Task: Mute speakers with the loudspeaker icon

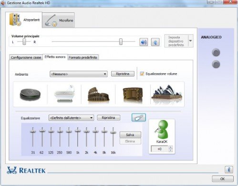Action: tap(144, 42)
